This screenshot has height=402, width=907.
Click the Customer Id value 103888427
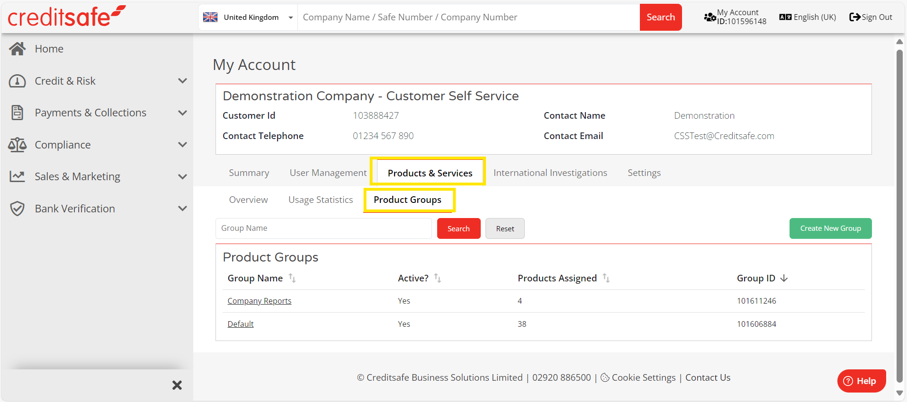pos(376,115)
